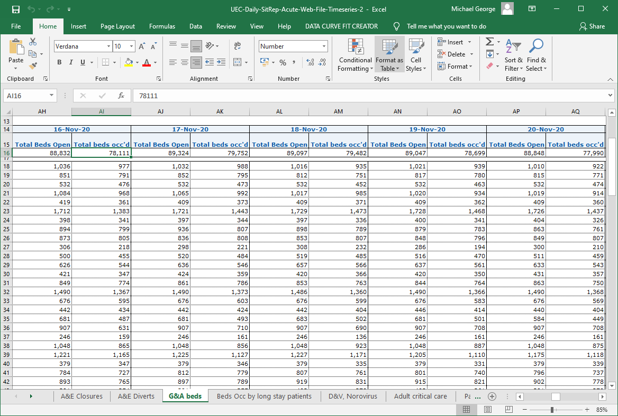Open the Name Box dropdown

coord(52,96)
